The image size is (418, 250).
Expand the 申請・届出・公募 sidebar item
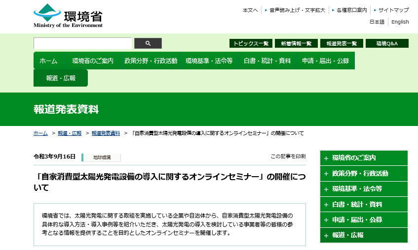point(364,220)
